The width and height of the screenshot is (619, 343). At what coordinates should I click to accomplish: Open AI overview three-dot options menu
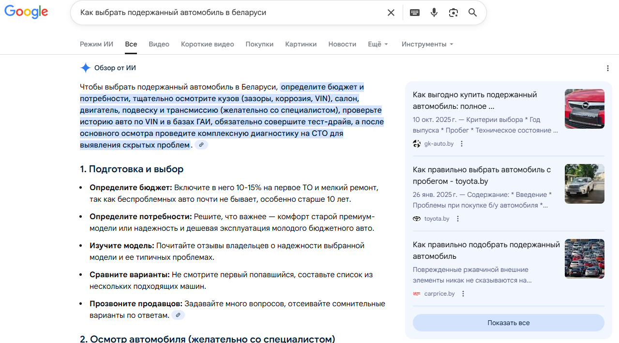tap(608, 68)
